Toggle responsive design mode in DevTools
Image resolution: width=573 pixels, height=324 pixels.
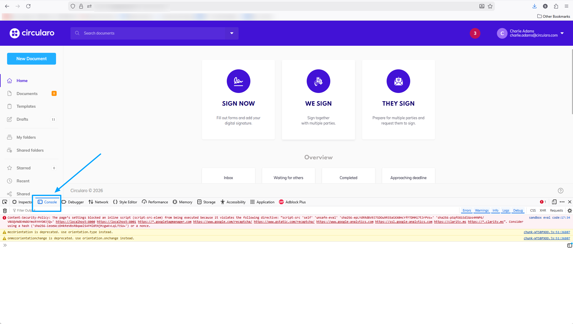554,202
